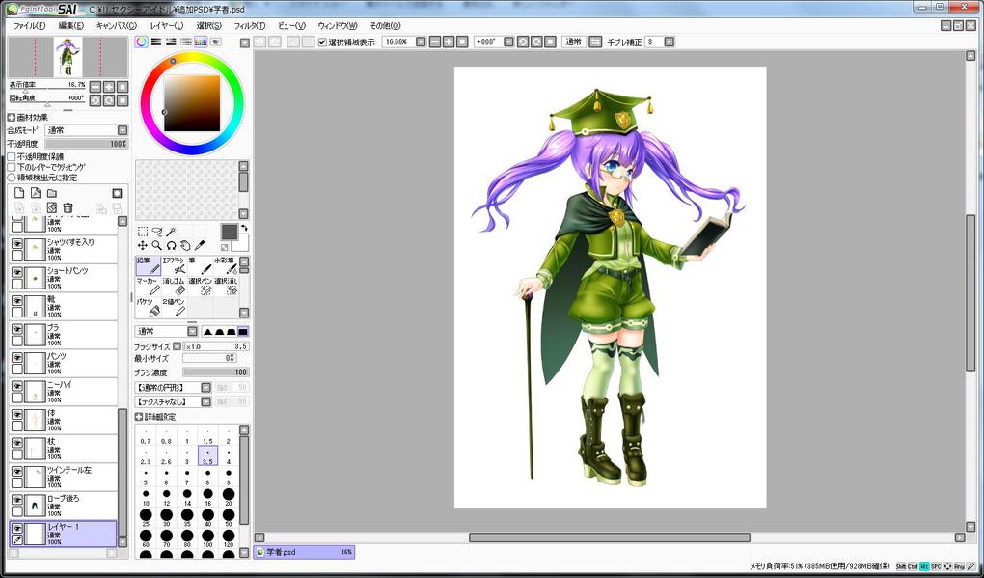Click the 不透明度 opacity slider
Screen dimensions: 984x578
[x=86, y=144]
